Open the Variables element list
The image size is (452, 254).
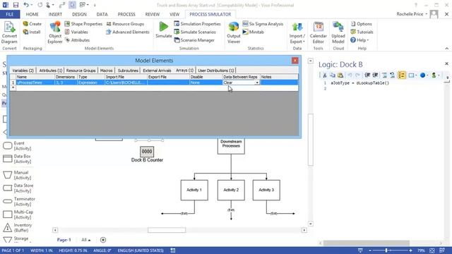click(76, 32)
